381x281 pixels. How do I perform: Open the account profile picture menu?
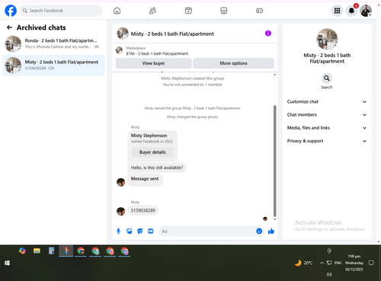pos(366,11)
